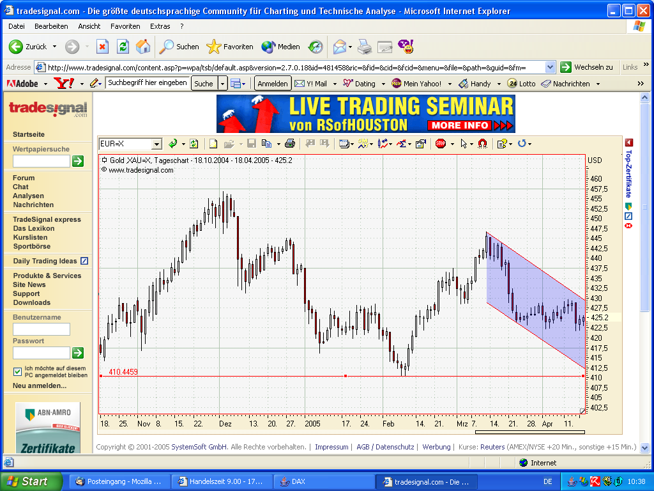Click the blue undo arrow icon

point(521,144)
